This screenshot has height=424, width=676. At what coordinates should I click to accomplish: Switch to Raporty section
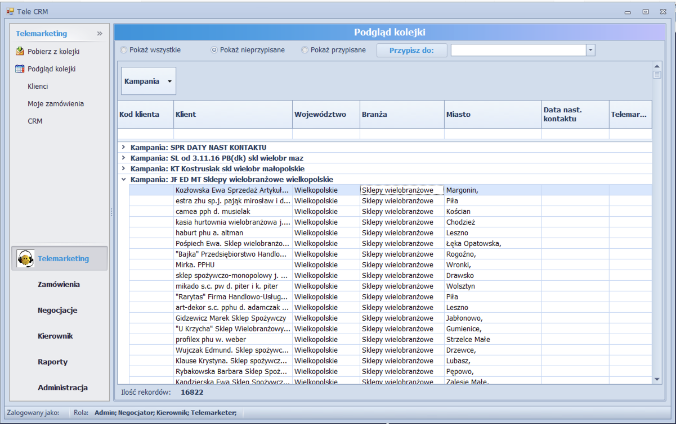coord(52,362)
